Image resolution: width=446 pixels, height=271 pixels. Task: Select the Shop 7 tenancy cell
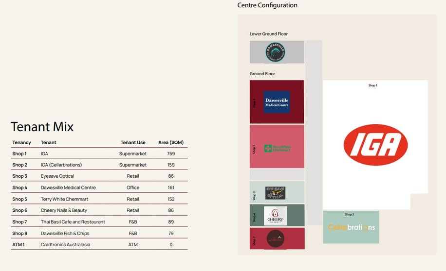pyautogui.click(x=19, y=222)
